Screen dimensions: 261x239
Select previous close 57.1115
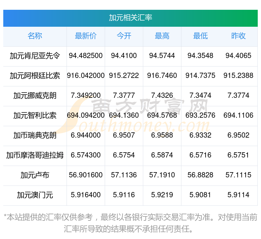(x=238, y=175)
